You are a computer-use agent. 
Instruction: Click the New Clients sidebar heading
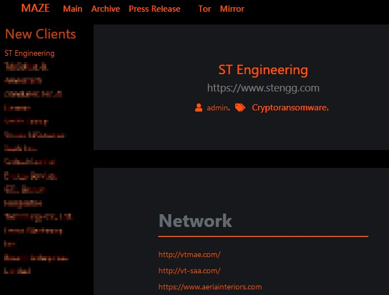[41, 34]
